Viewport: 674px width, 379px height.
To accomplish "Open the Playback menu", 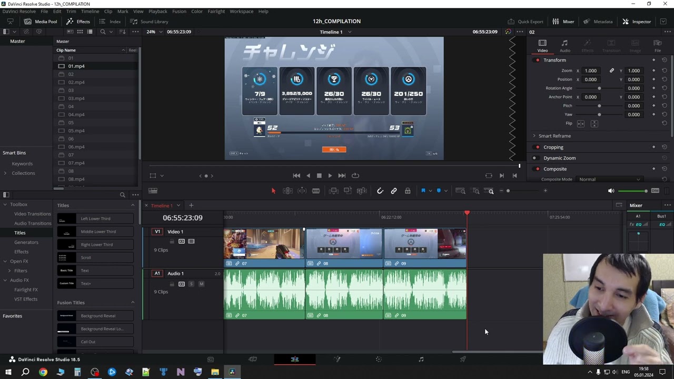I will (158, 11).
